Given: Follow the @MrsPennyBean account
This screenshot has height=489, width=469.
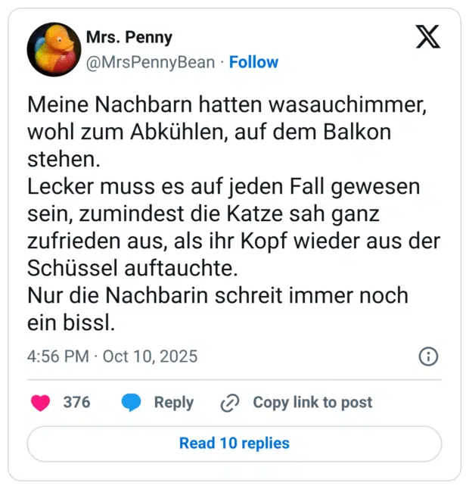Looking at the screenshot, I should pyautogui.click(x=253, y=62).
